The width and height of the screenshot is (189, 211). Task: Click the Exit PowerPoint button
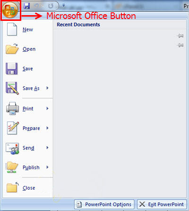(162, 204)
